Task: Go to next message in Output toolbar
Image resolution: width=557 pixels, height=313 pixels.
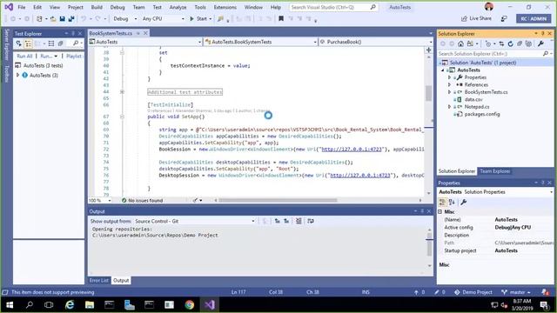Action: pyautogui.click(x=286, y=221)
